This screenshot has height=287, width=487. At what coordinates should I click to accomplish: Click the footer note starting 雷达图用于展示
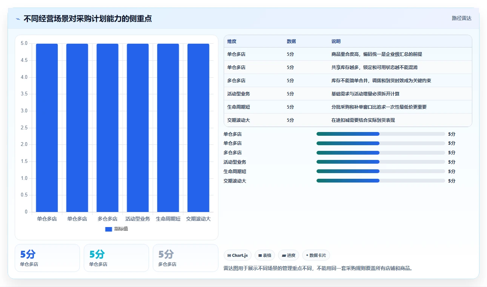pos(318,269)
